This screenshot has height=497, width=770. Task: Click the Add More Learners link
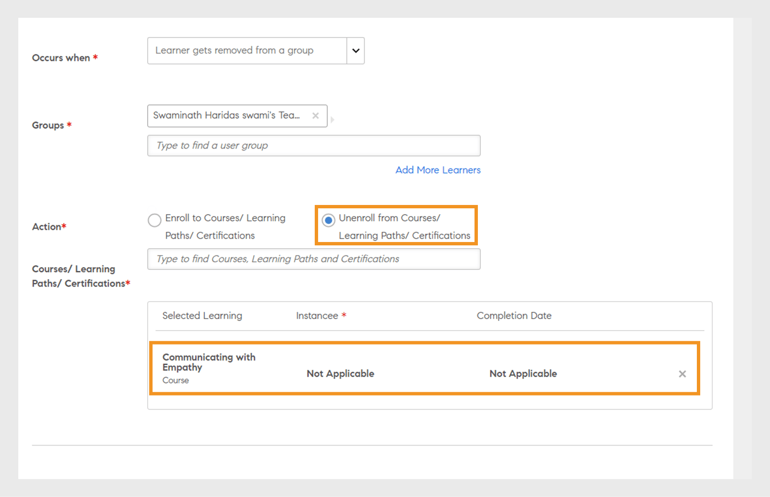click(x=438, y=170)
